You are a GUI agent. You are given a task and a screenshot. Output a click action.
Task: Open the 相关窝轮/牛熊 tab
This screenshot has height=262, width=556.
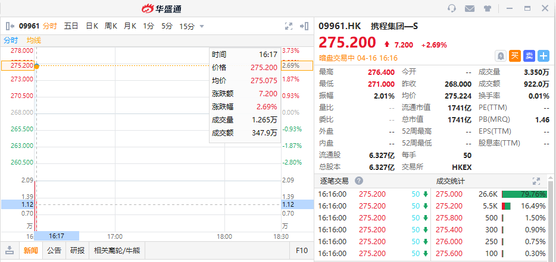(x=117, y=251)
